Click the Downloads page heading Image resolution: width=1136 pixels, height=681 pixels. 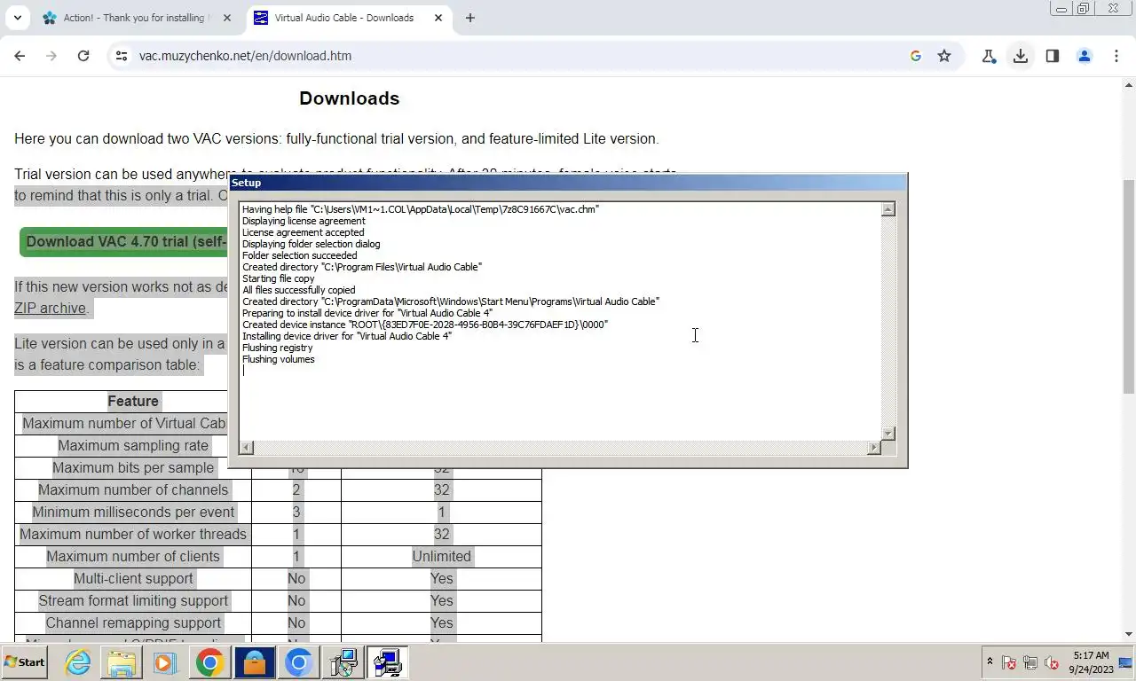click(349, 98)
